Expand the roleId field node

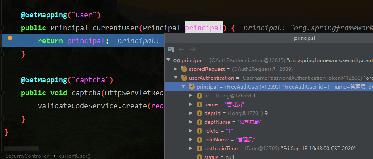click(191, 131)
